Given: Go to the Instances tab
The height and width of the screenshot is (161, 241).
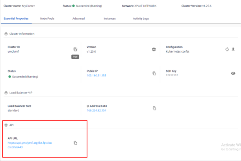Looking at the screenshot, I should click(x=109, y=19).
